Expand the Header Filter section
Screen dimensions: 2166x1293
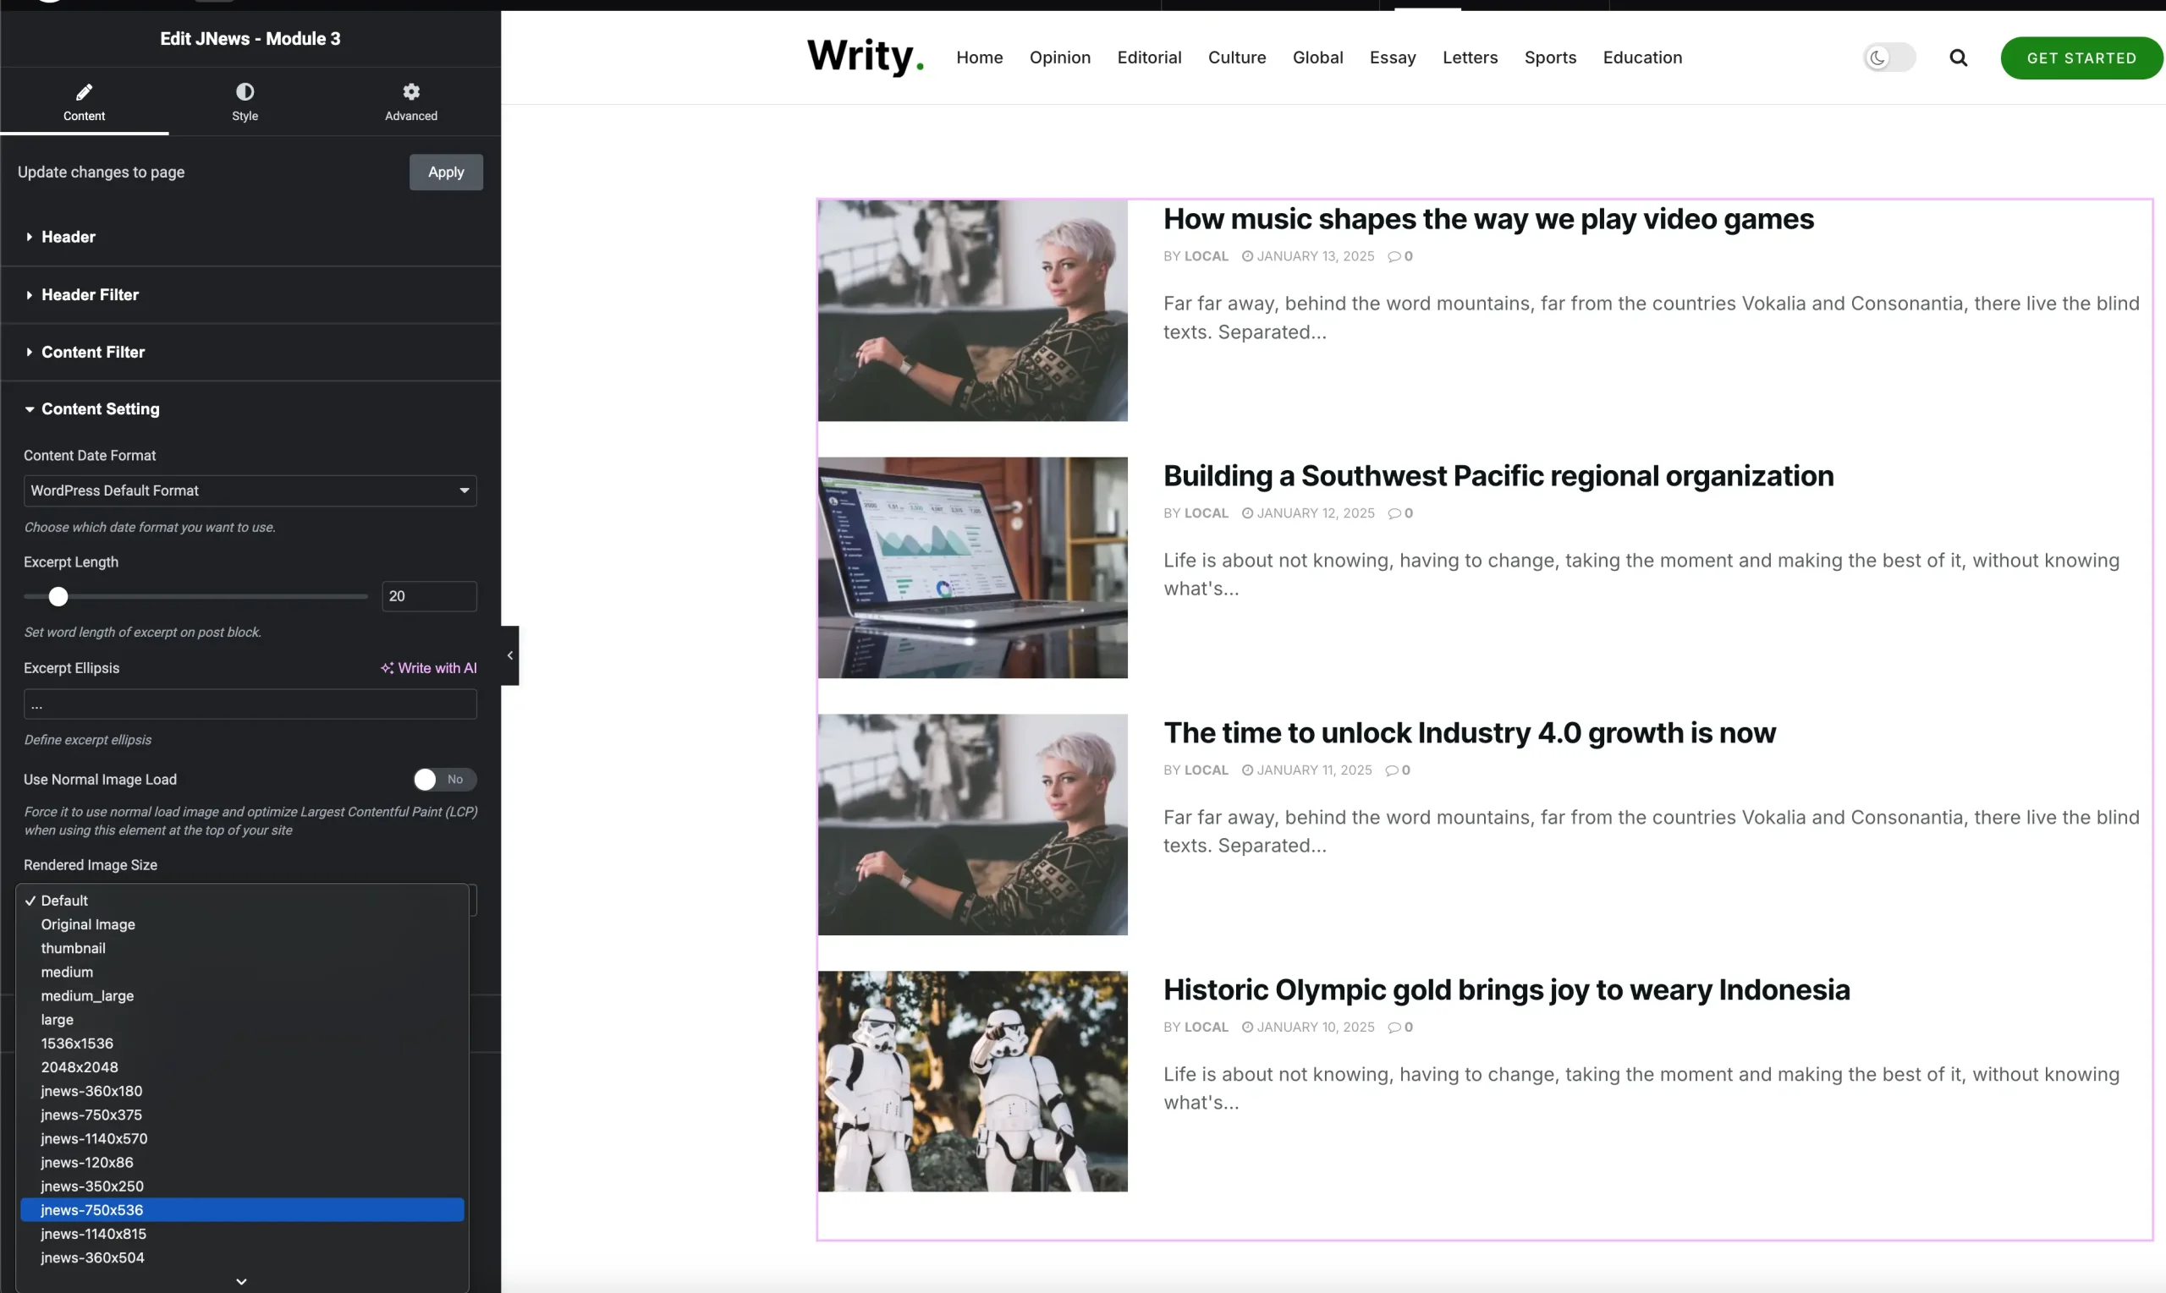(90, 295)
